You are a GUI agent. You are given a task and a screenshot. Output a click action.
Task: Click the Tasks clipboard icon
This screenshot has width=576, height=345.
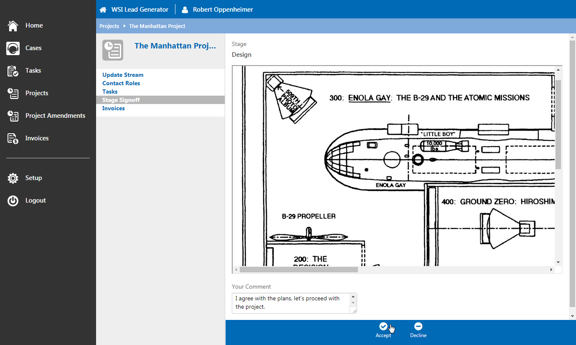(x=13, y=71)
